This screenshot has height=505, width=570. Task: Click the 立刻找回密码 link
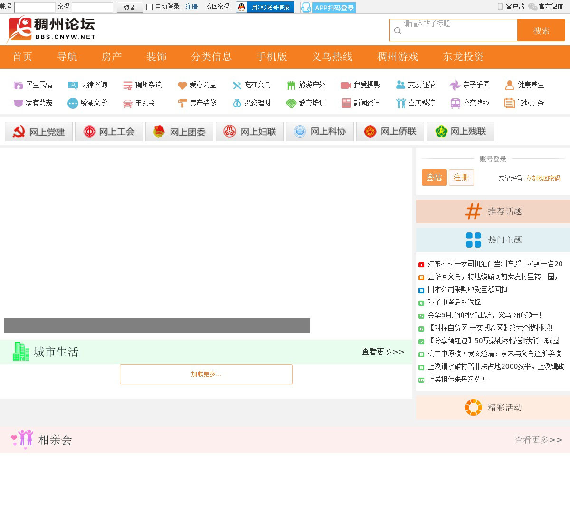point(543,178)
